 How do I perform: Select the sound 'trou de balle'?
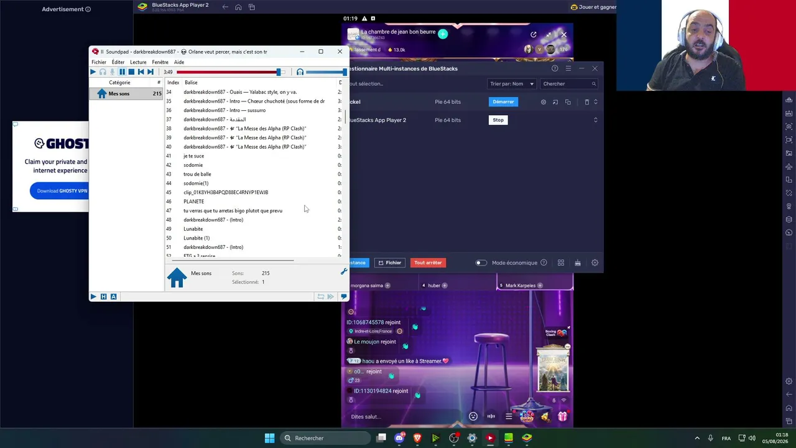[253, 174]
